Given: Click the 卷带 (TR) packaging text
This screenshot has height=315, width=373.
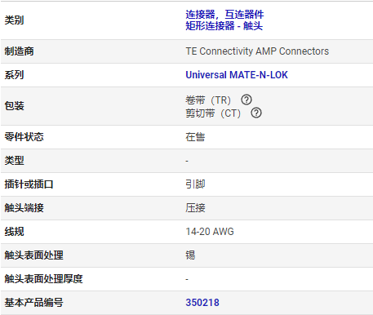Looking at the screenshot, I should (x=208, y=100).
